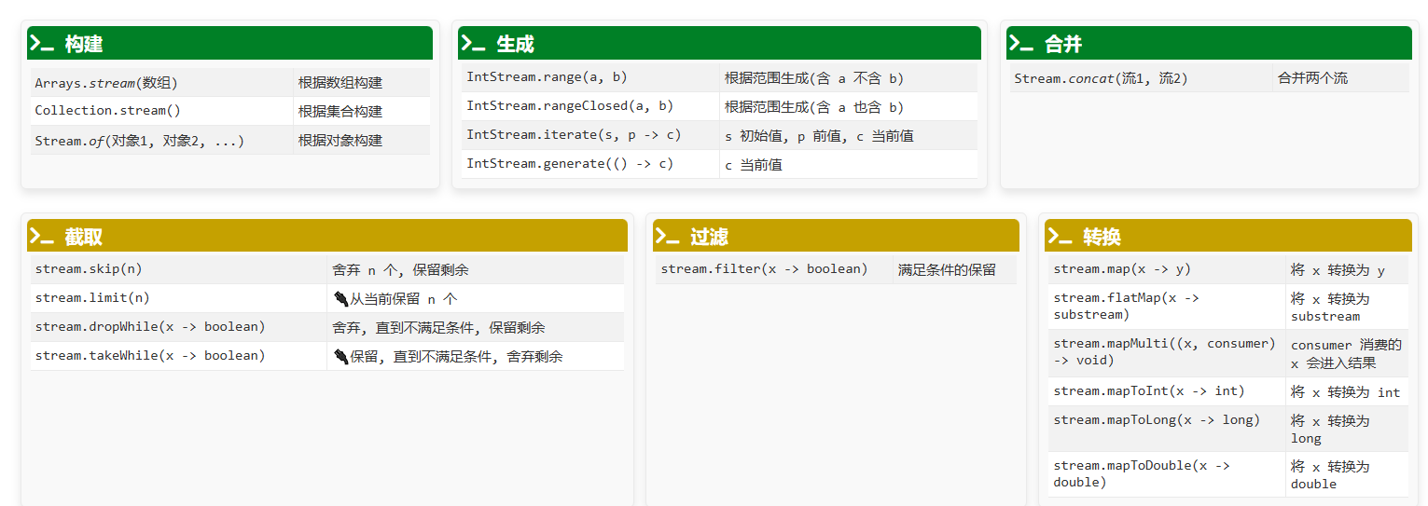Click s 初始值, p 前值, c 当前值 text
The image size is (1428, 506).
click(819, 136)
